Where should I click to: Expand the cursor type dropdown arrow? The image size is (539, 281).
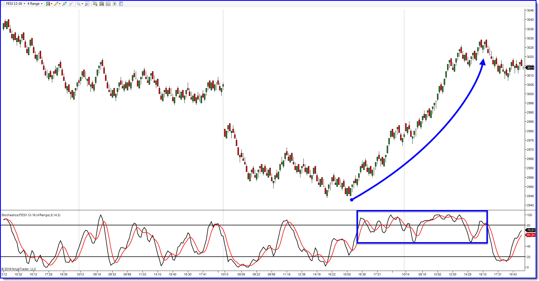point(82,4)
